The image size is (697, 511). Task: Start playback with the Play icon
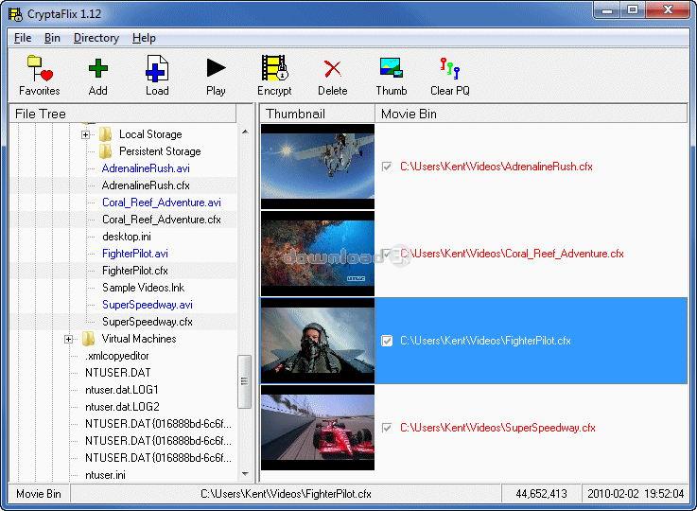click(216, 68)
